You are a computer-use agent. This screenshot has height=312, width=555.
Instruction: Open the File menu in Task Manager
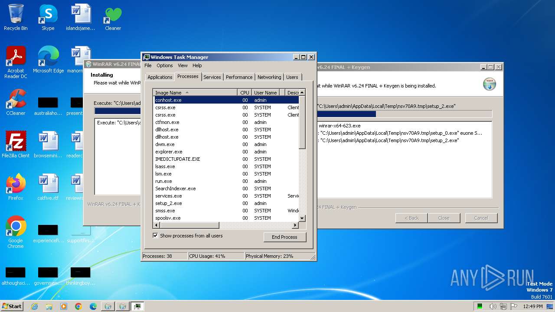(x=148, y=65)
